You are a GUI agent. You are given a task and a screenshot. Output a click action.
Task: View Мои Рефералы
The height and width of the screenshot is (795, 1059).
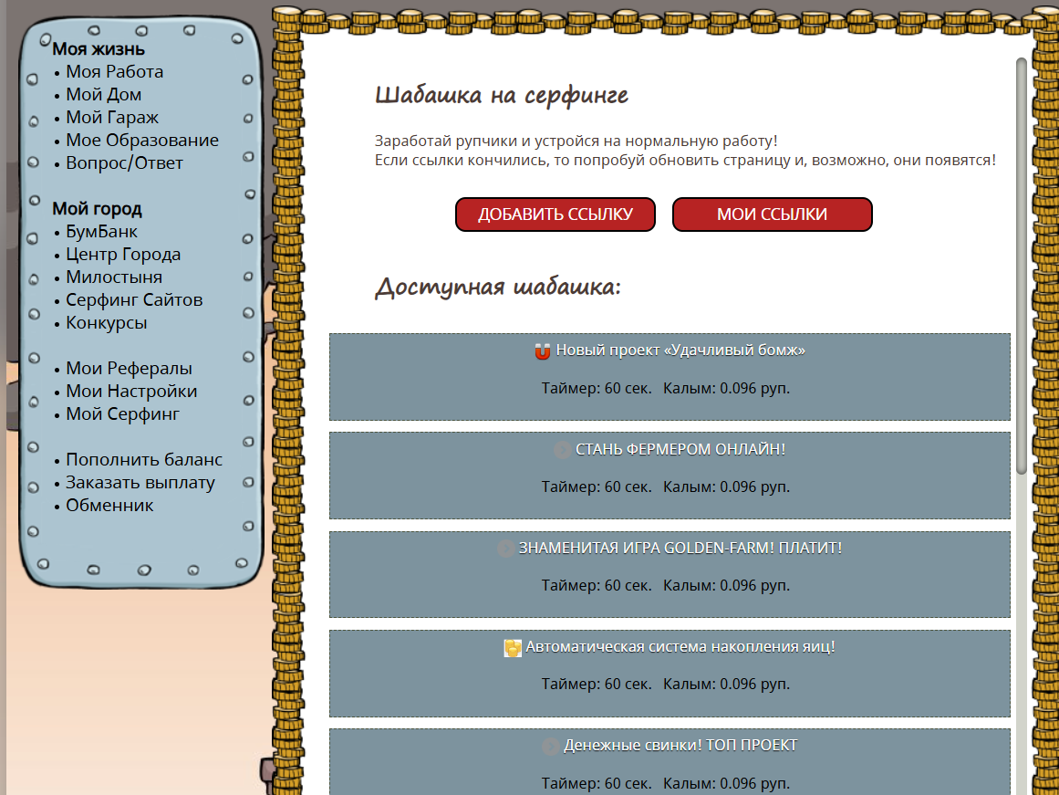129,369
